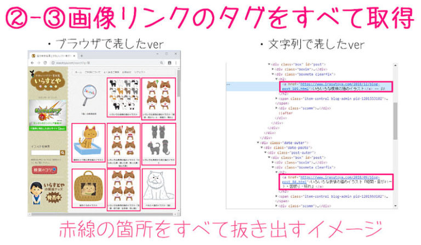Click the site's first navigation menu item
This screenshot has height=245, width=421.
[78, 72]
